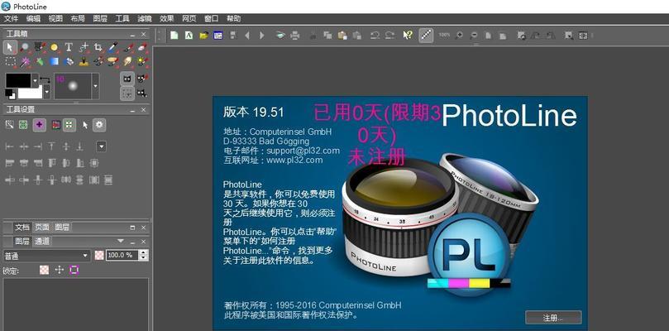Viewport: 669px width, 331px height.
Task: Switch to the 文档 tab
Action: pyautogui.click(x=22, y=228)
